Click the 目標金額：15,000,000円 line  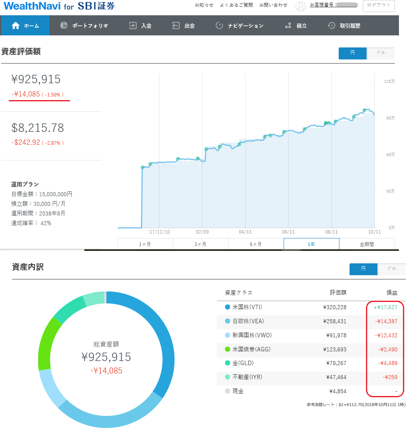[x=42, y=194]
